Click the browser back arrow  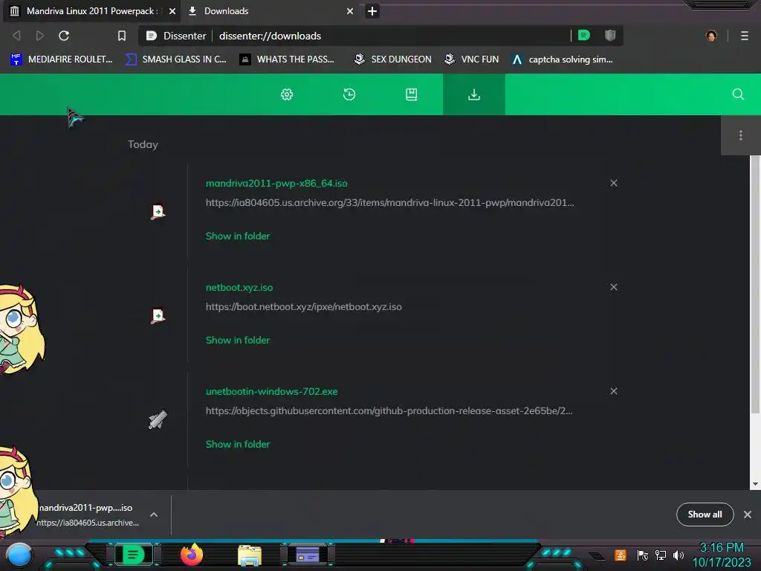(x=16, y=36)
